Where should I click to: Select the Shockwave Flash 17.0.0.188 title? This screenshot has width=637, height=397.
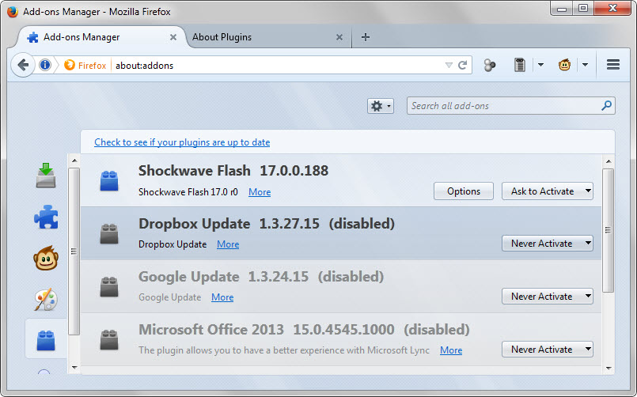(x=233, y=171)
